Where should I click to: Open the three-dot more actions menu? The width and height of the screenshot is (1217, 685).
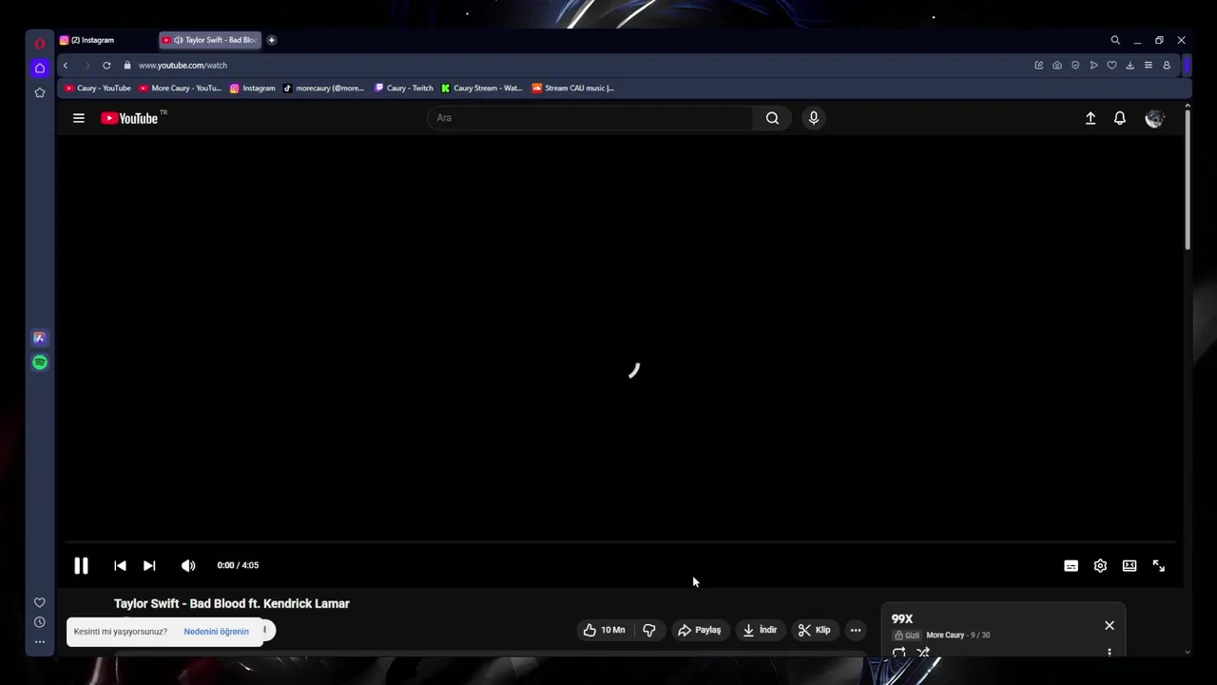(856, 630)
